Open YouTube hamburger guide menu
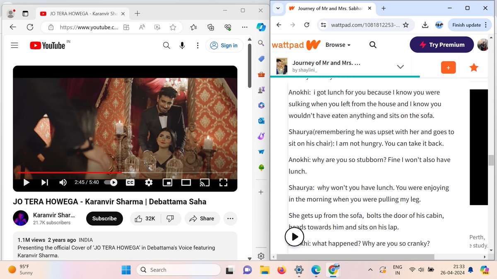This screenshot has height=279, width=497. (x=14, y=45)
